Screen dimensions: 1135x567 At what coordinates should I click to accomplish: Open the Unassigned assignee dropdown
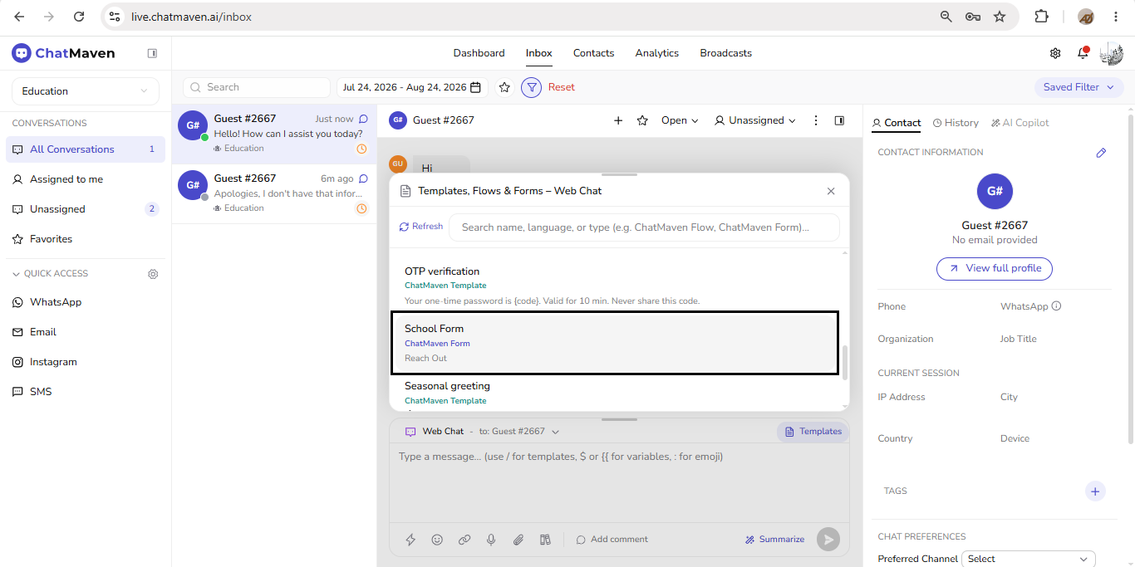pos(755,120)
